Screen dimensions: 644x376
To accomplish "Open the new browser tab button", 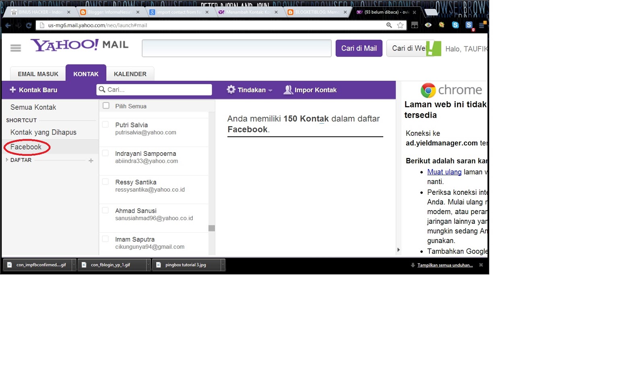I will (x=431, y=12).
